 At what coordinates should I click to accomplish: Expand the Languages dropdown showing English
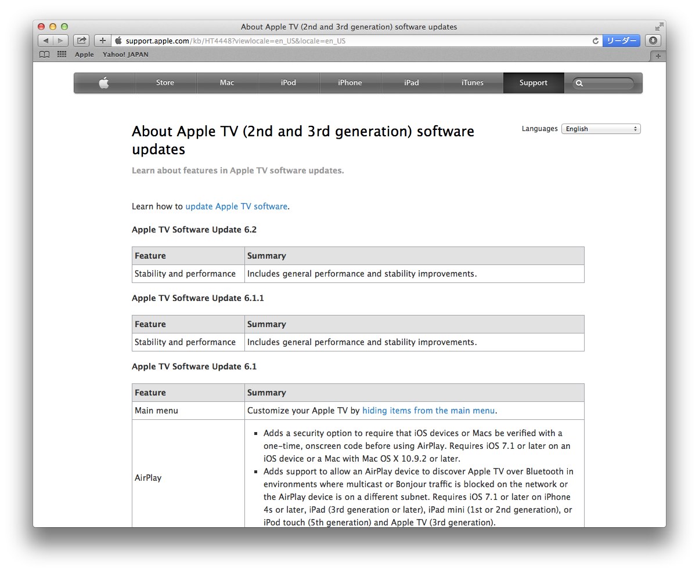[x=601, y=129]
